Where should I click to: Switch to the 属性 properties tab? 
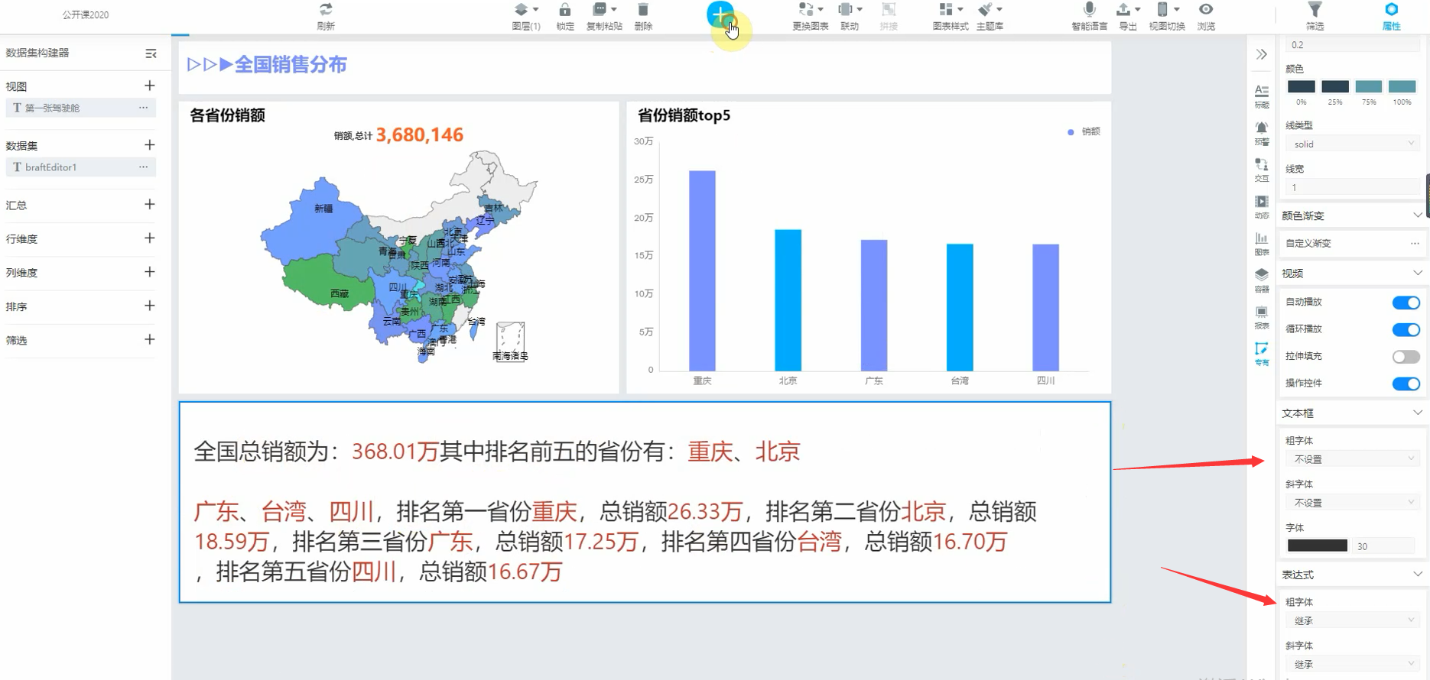coord(1391,15)
